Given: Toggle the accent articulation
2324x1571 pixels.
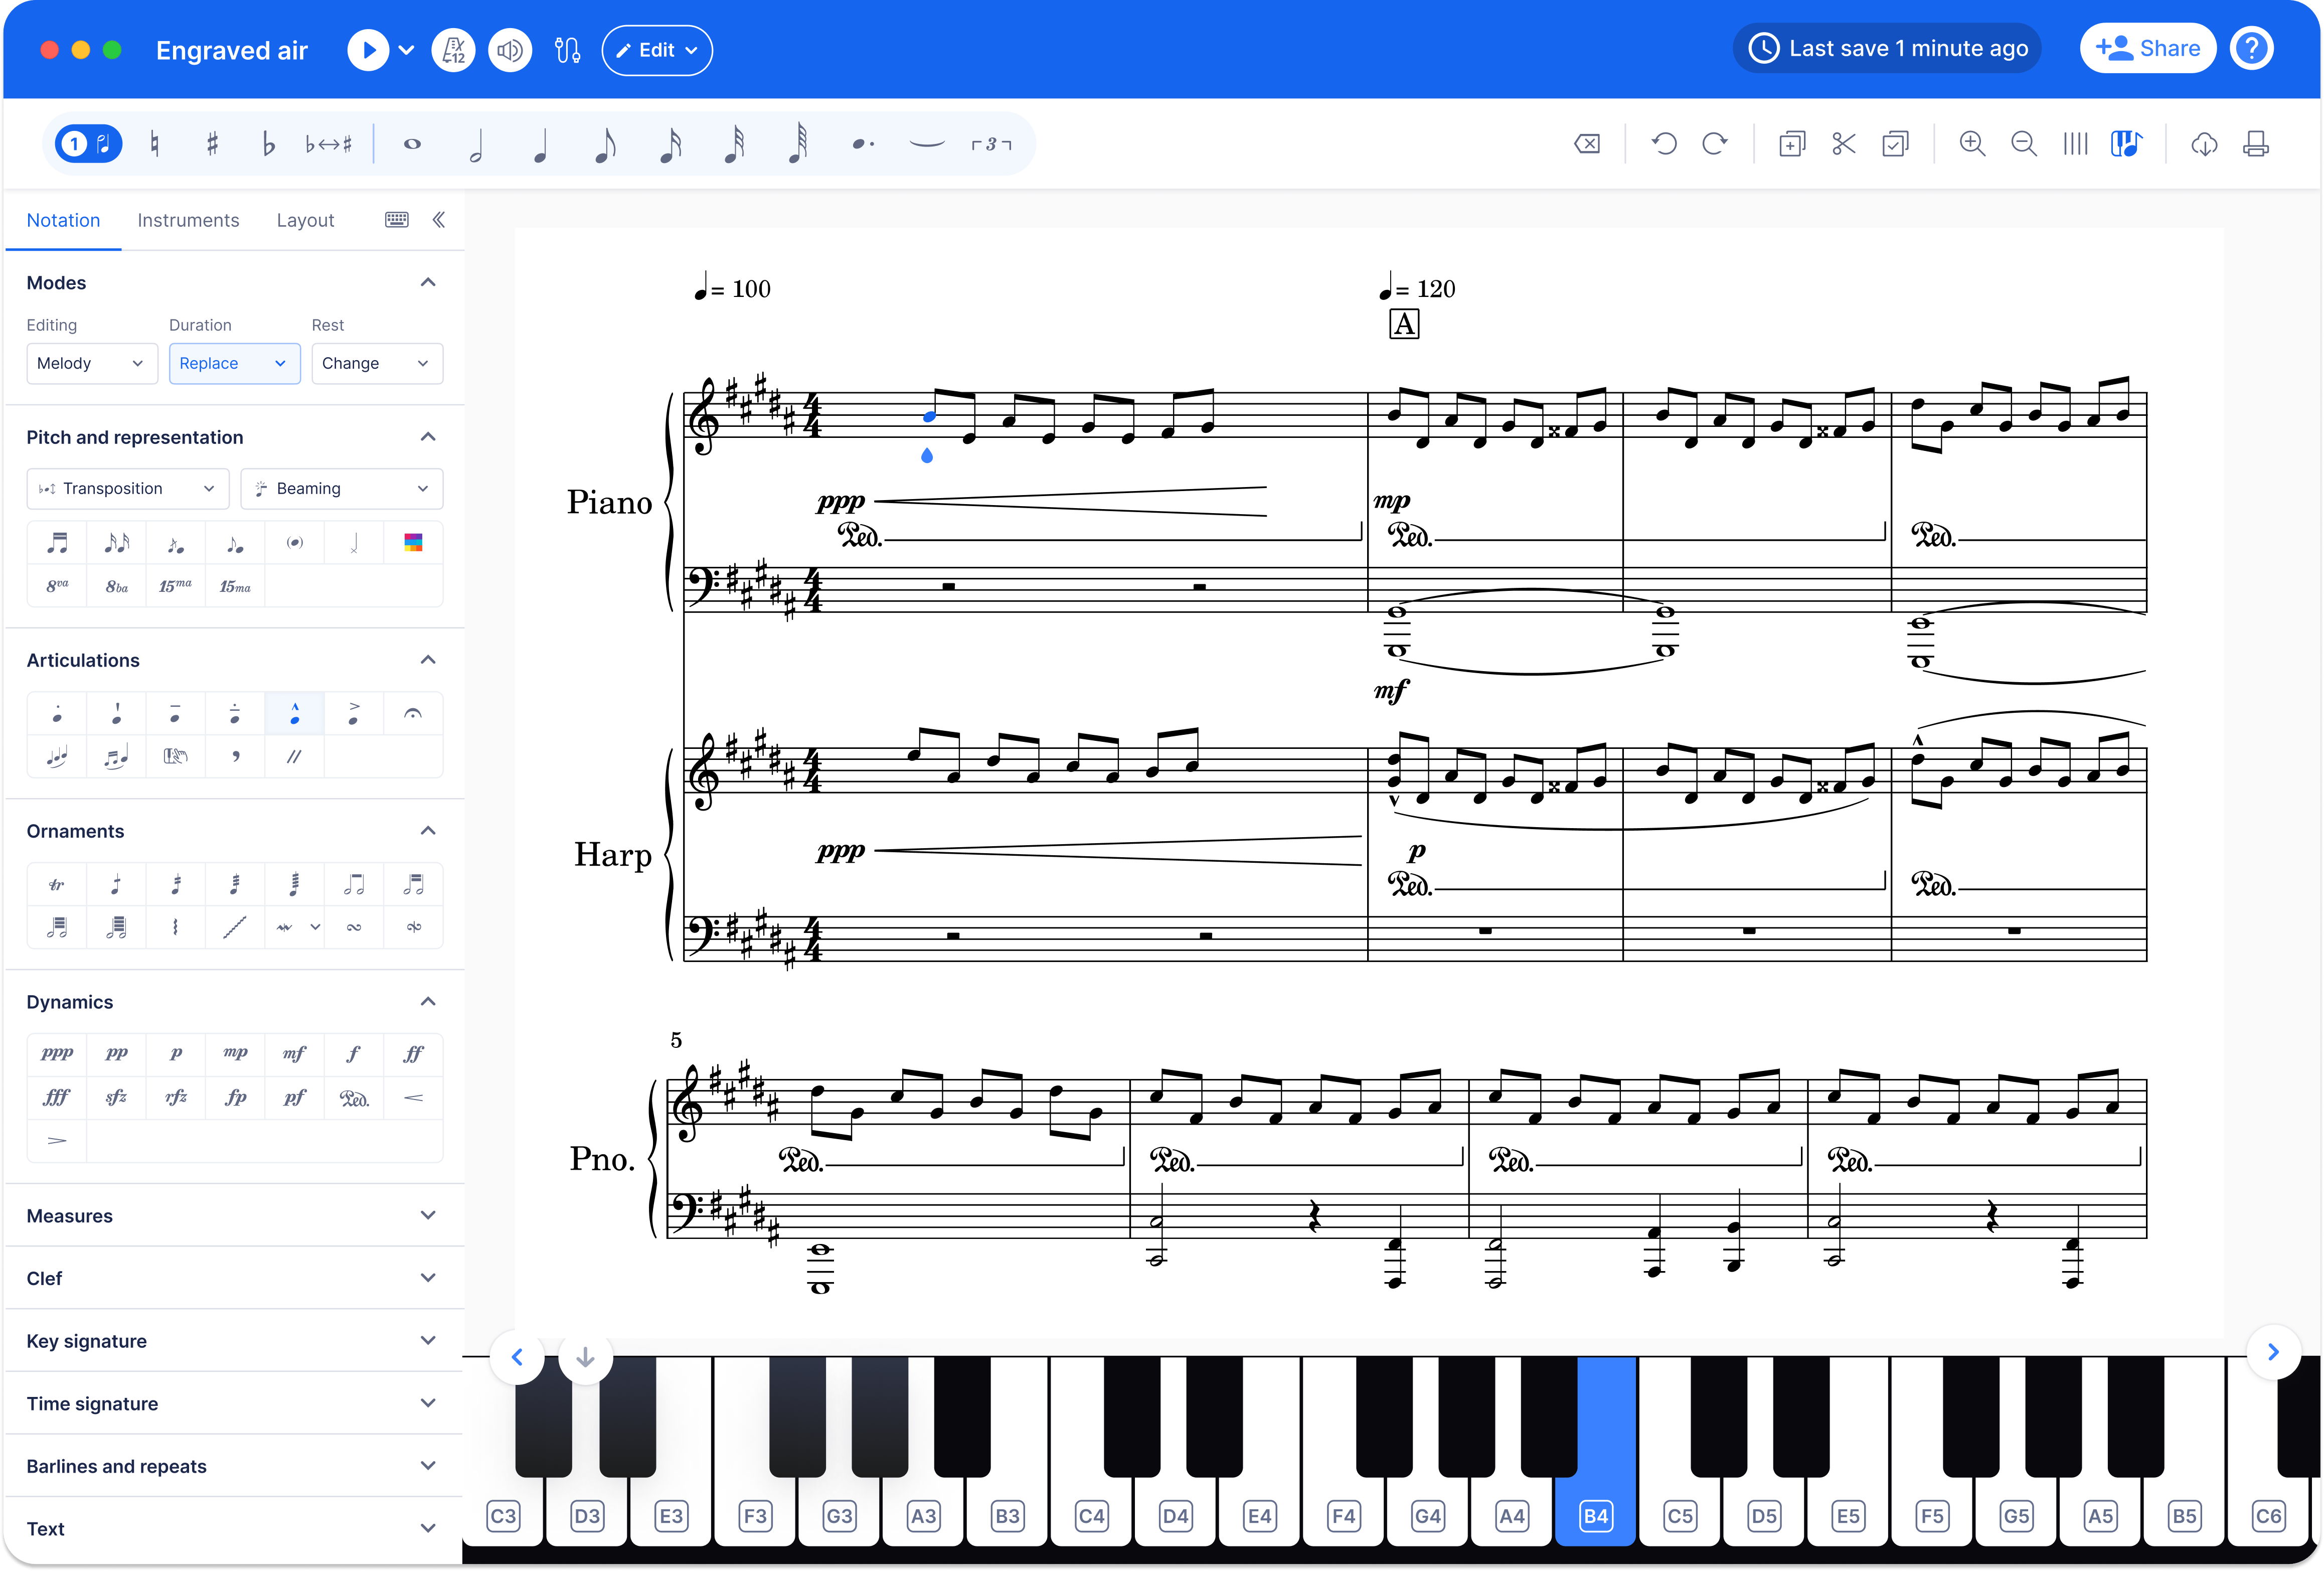Looking at the screenshot, I should [x=354, y=714].
